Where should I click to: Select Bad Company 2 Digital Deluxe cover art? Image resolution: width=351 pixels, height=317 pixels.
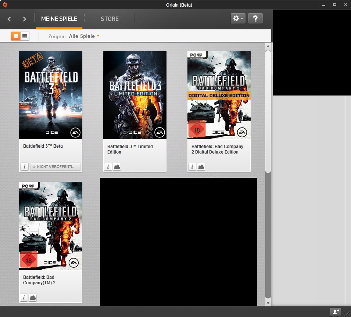(219, 95)
